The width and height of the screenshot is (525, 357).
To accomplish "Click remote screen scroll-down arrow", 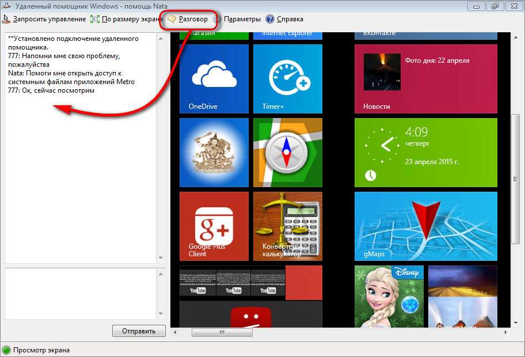I will (516, 323).
